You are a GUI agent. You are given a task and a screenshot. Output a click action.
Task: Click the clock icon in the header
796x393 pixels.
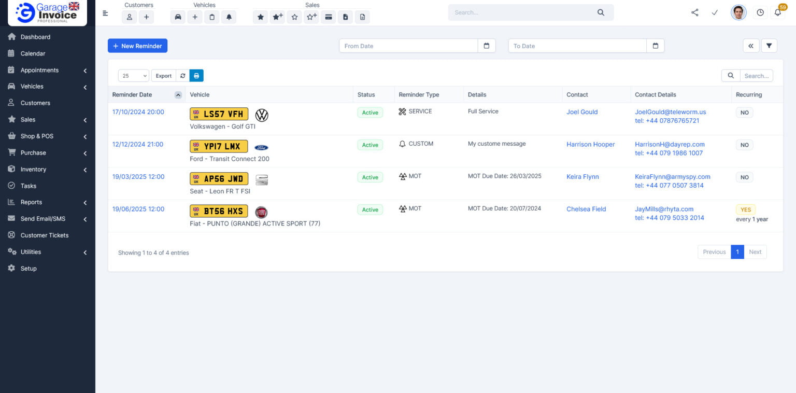click(760, 12)
